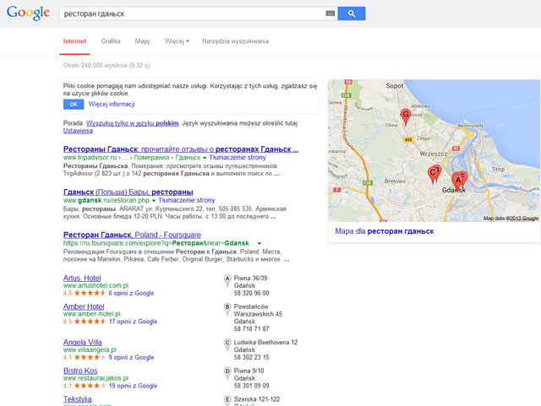
Task: Click Artus Hotel star rating
Action: 90,293
